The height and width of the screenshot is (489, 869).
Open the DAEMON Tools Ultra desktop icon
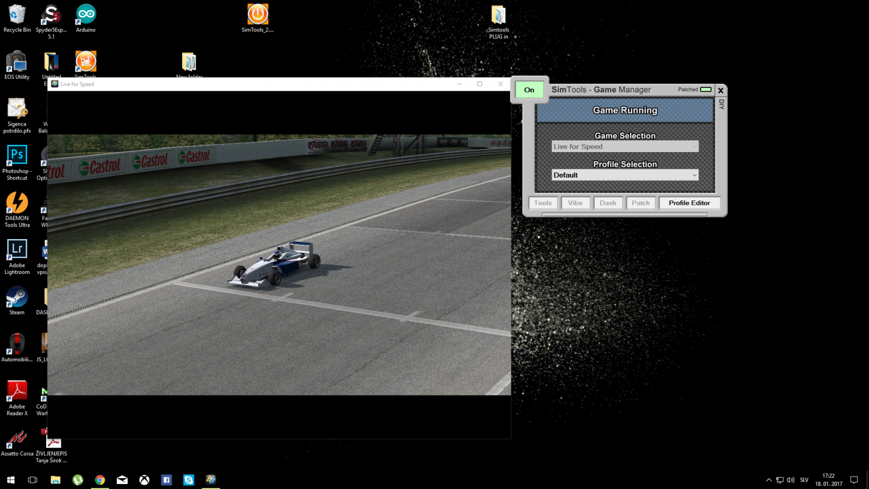(17, 210)
